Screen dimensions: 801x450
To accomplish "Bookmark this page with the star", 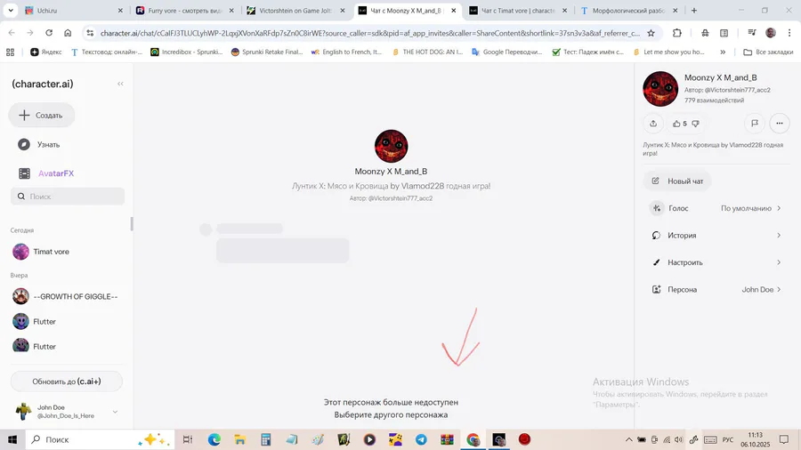I will 651,33.
